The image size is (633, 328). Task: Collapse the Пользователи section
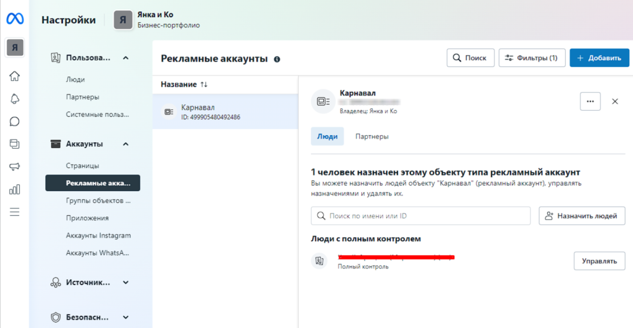(x=125, y=58)
